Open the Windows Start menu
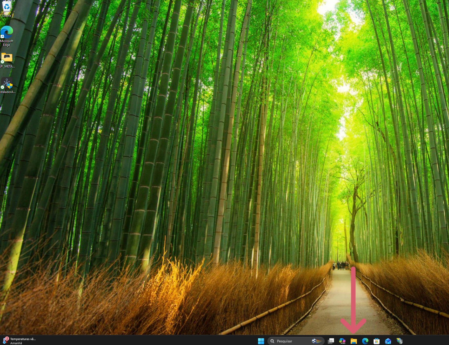This screenshot has width=449, height=345. 261,341
